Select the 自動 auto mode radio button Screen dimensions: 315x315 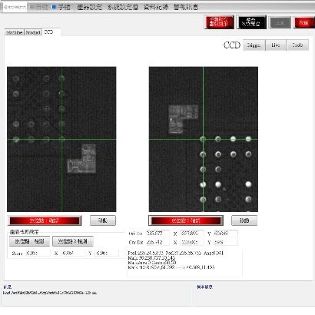pos(39,7)
